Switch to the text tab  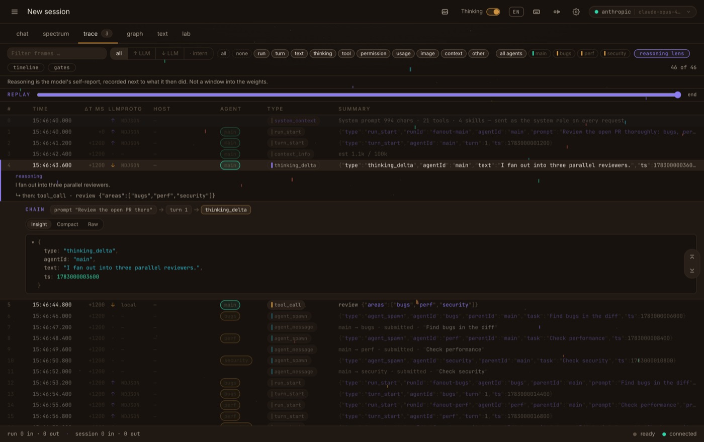162,34
